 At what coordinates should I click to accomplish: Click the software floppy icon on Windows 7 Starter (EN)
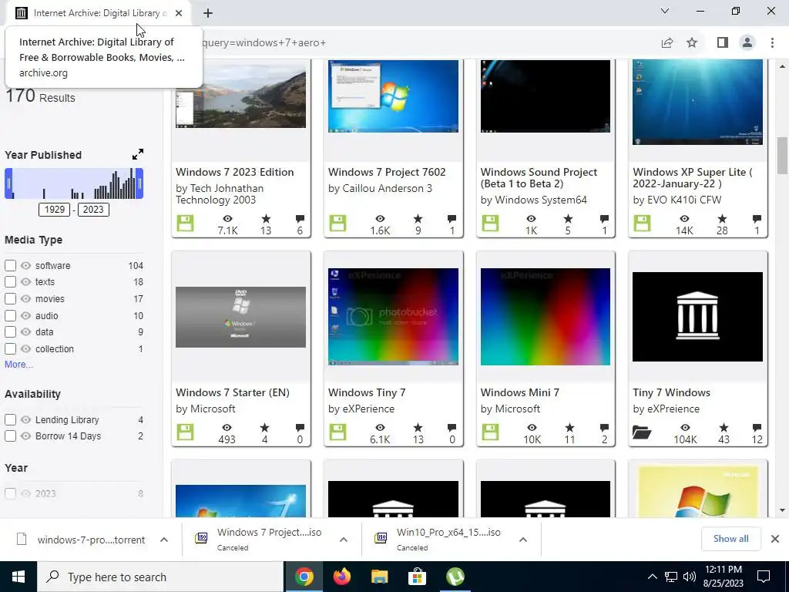tap(185, 432)
